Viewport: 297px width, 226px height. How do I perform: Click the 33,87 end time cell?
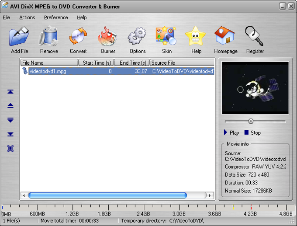141,71
